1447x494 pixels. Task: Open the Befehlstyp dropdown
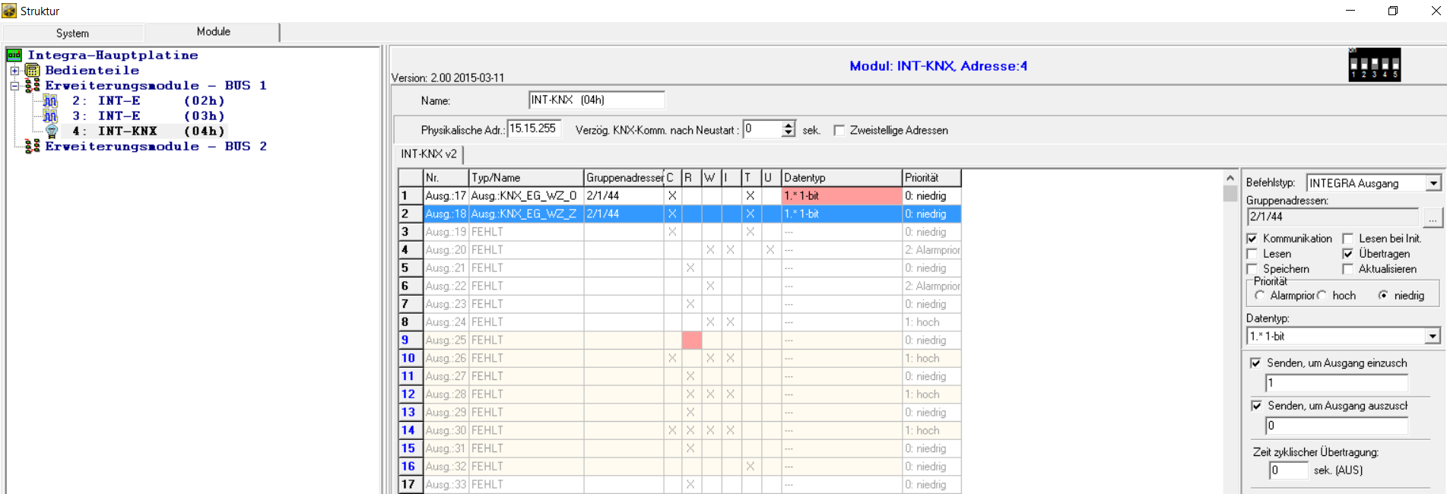pyautogui.click(x=1433, y=183)
